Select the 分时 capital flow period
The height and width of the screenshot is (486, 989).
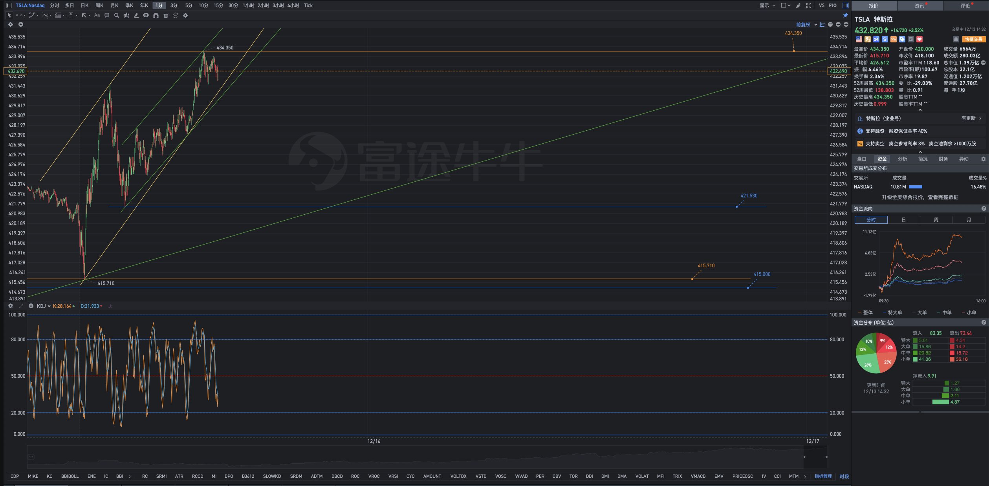coord(871,220)
